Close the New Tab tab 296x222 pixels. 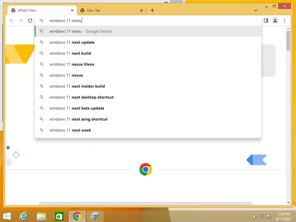[141, 10]
